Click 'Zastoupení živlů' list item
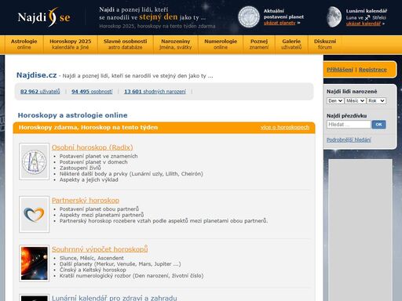This screenshot has height=301, width=402. pyautogui.click(x=80, y=168)
